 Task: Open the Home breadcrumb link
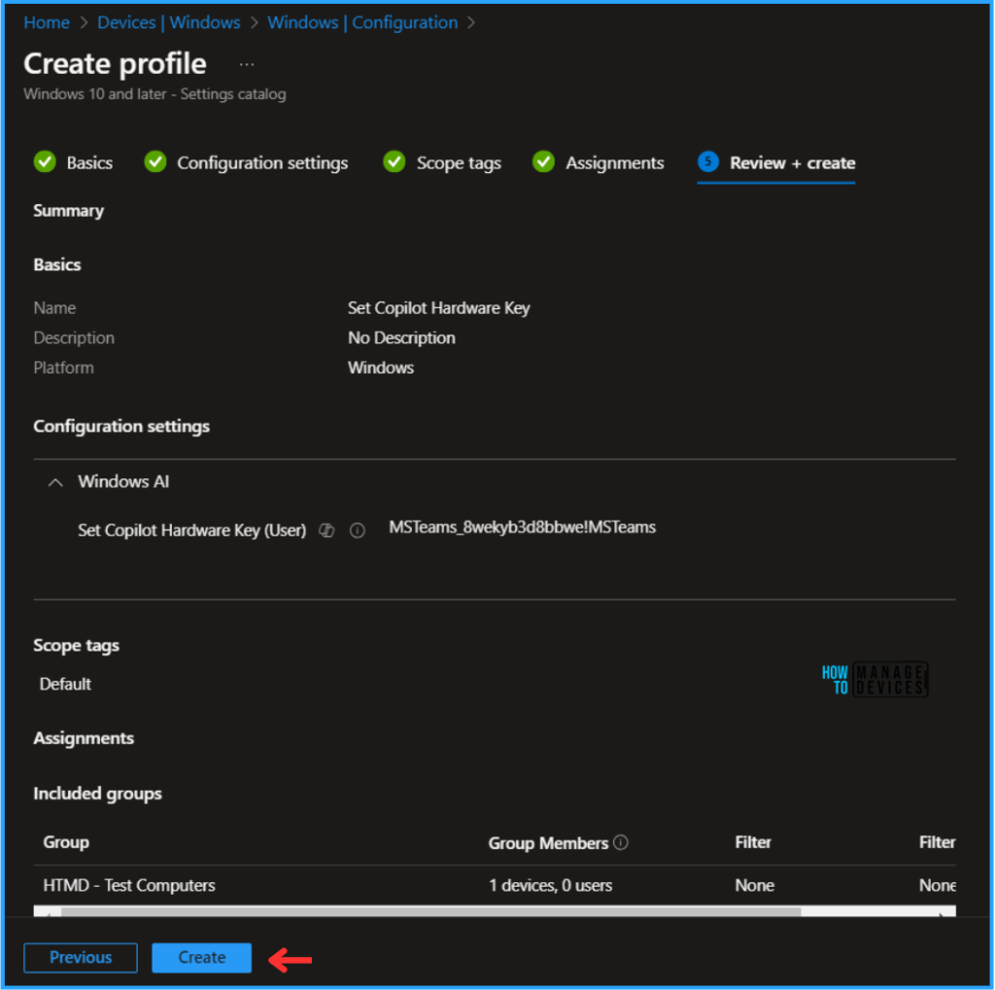(47, 22)
